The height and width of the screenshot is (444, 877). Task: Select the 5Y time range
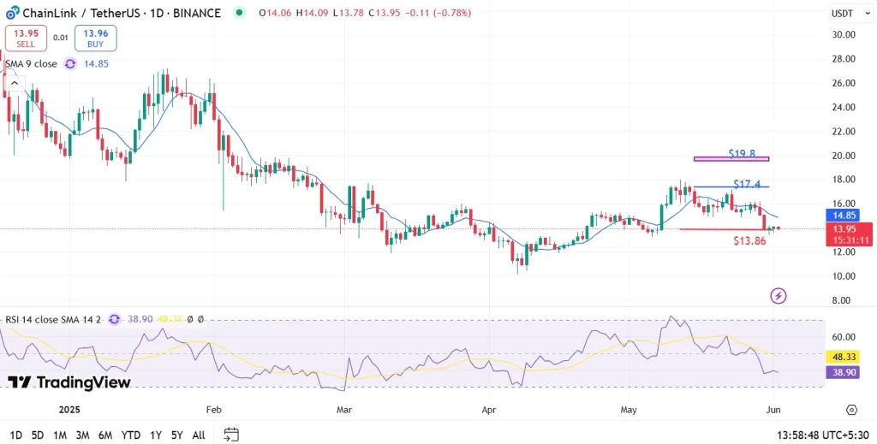click(x=177, y=435)
